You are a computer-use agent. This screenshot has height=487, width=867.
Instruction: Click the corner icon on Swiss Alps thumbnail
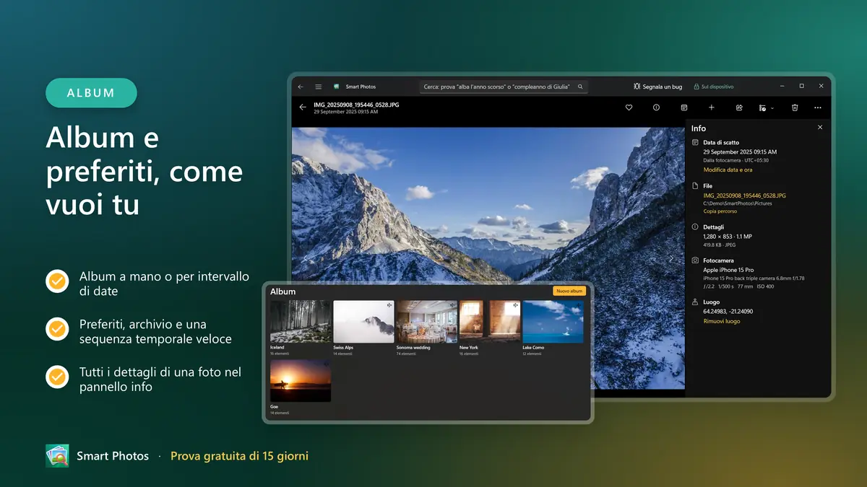(x=389, y=305)
